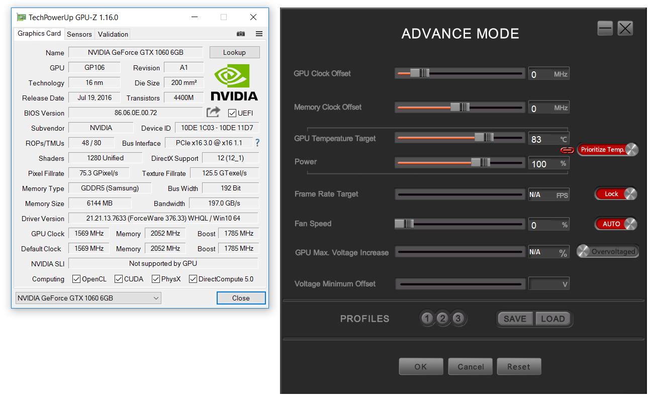Image resolution: width=653 pixels, height=404 pixels.
Task: Click the Fan Speed percentage field
Action: 548,225
